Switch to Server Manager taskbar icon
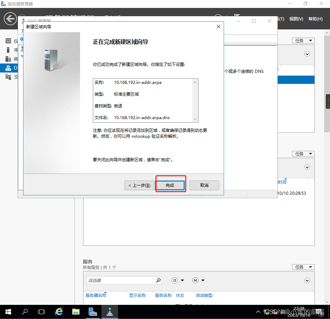This screenshot has height=319, width=330. (x=93, y=312)
